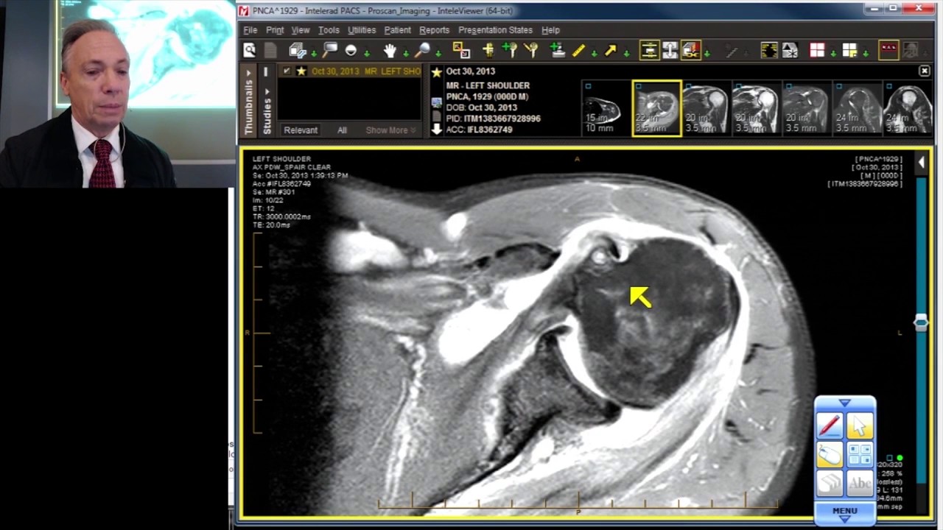Click the vertical flip/scroll arrows icon
The height and width of the screenshot is (530, 943).
670,50
